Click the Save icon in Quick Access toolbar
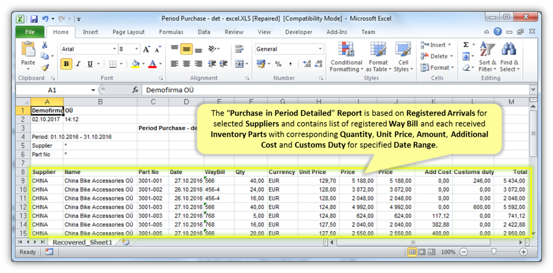This screenshot has height=273, width=553. coord(34,19)
